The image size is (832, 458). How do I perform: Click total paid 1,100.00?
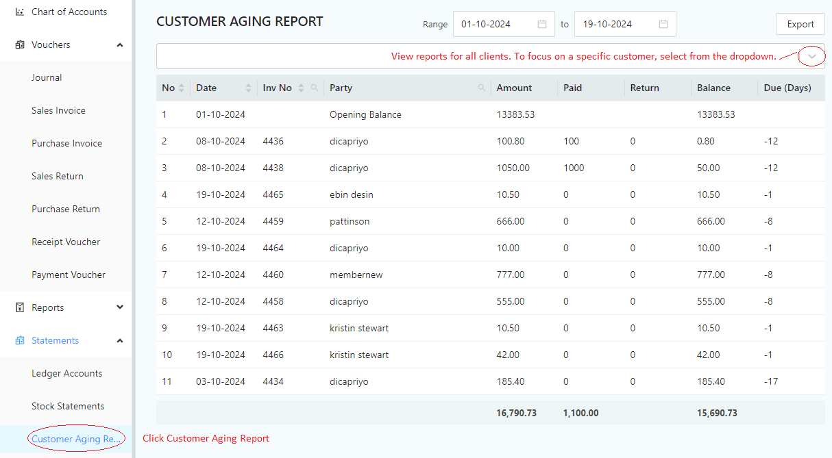pyautogui.click(x=581, y=413)
